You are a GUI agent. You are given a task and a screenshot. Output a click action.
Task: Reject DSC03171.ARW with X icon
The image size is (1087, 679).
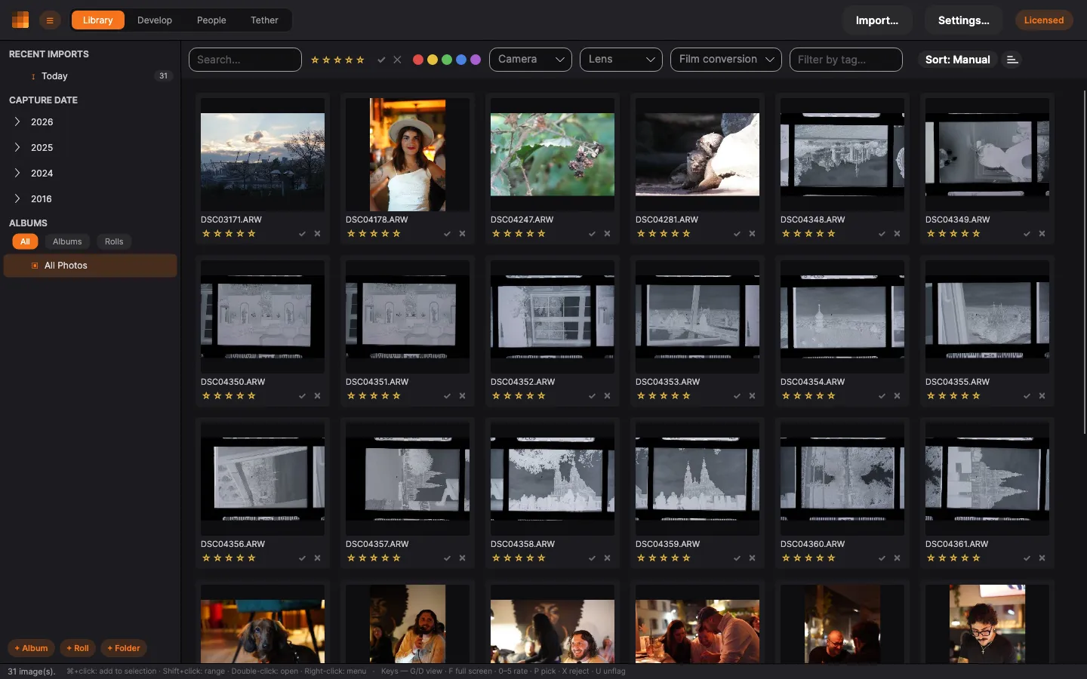[x=317, y=234]
